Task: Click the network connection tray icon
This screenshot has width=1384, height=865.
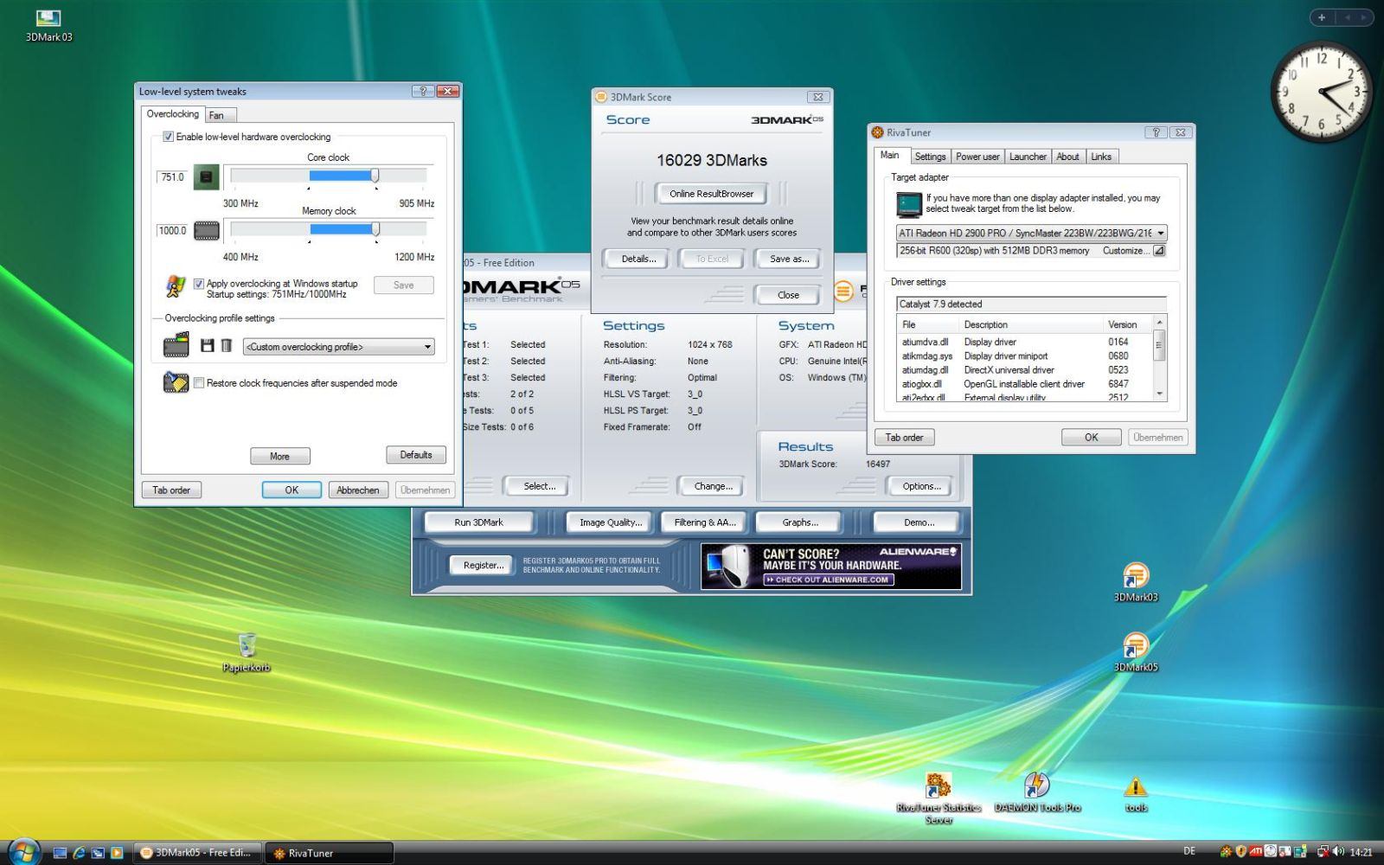Action: [x=1323, y=851]
